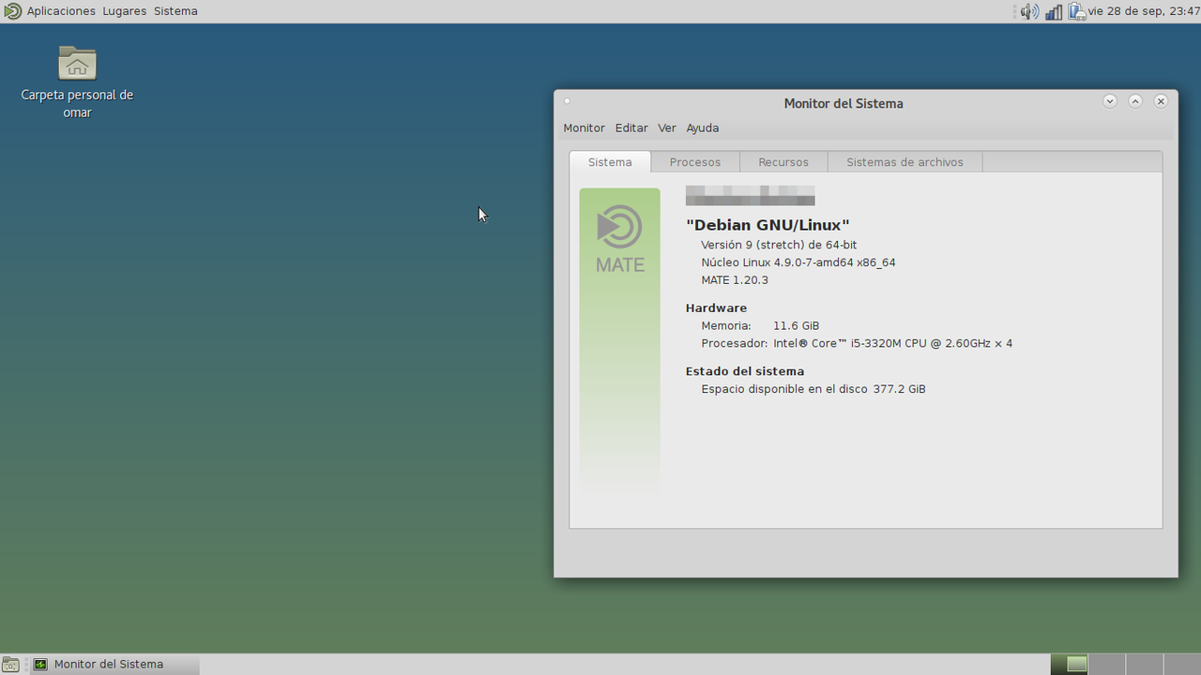Click the volume speaker icon in top panel
Viewport: 1201px width, 675px height.
(1029, 11)
